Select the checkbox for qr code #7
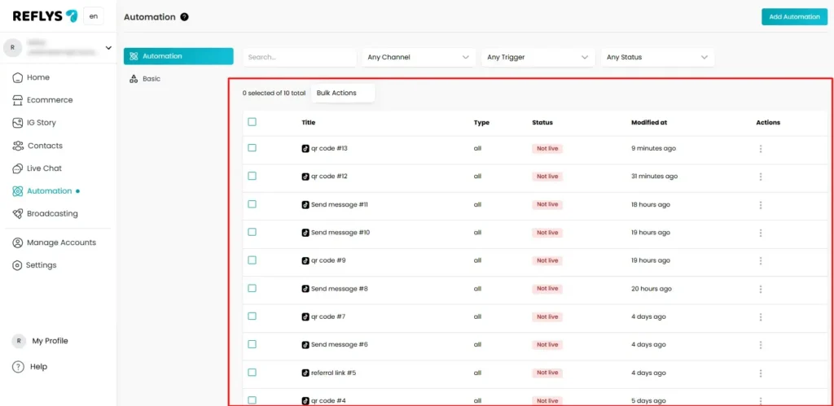Screen dimensions: 834x406 tap(252, 317)
